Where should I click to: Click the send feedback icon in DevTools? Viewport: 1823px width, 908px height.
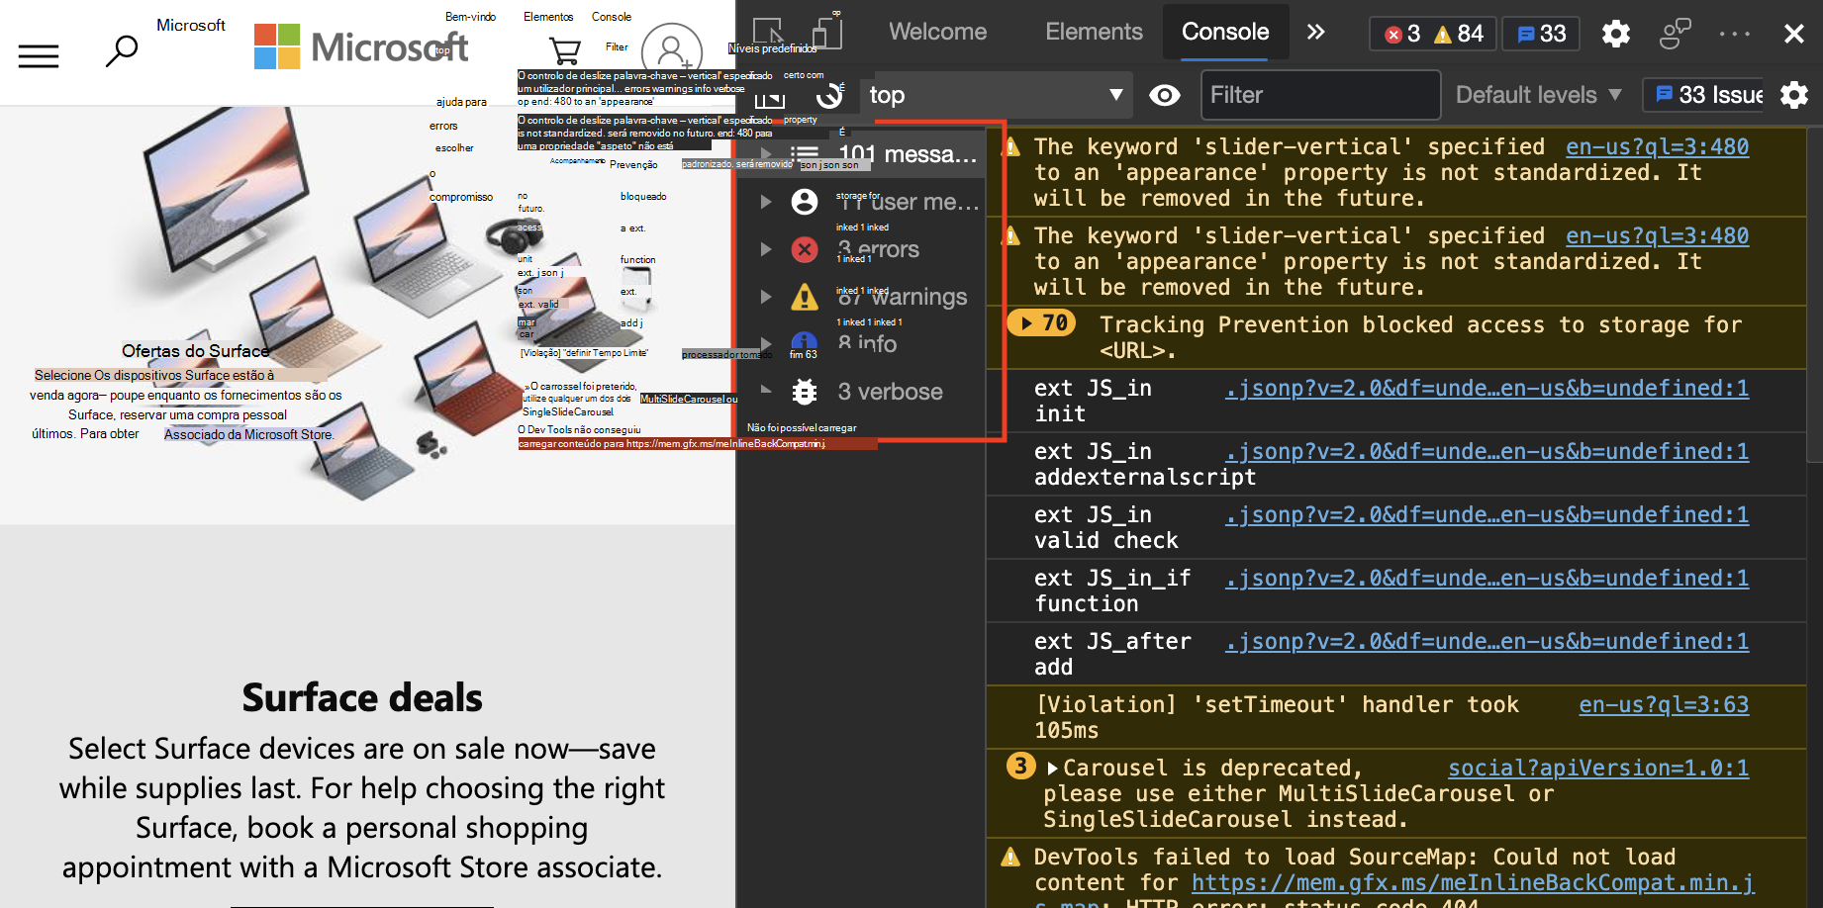(1675, 34)
